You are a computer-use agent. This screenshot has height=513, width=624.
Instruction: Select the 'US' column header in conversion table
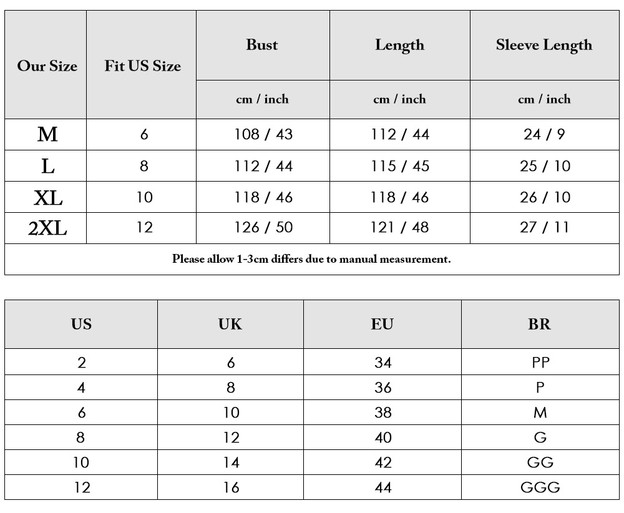click(x=81, y=324)
